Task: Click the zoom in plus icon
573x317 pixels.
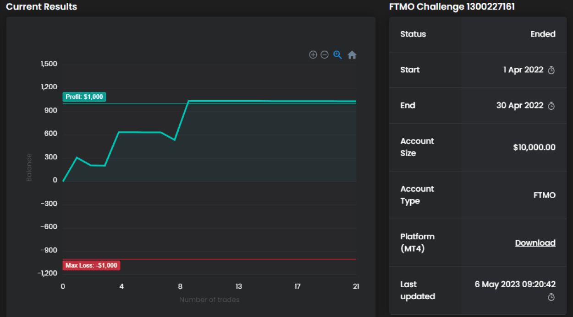Action: pos(313,55)
